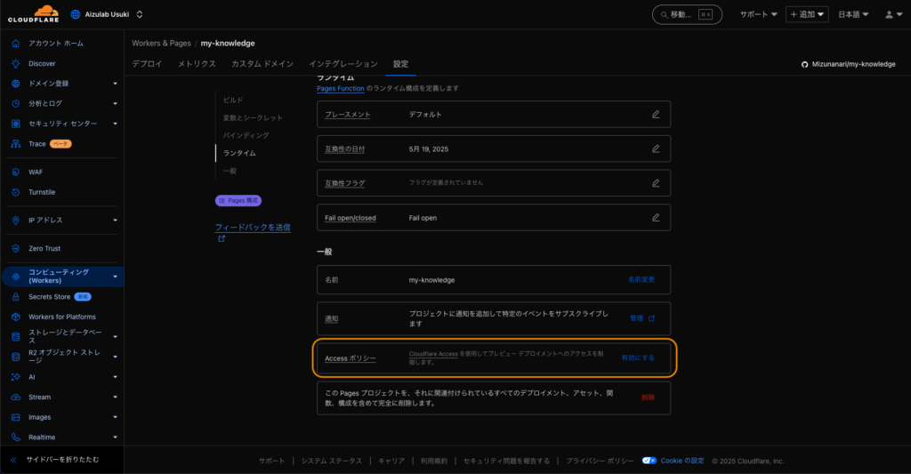Click the フィードバックを送信 link

[x=253, y=227]
